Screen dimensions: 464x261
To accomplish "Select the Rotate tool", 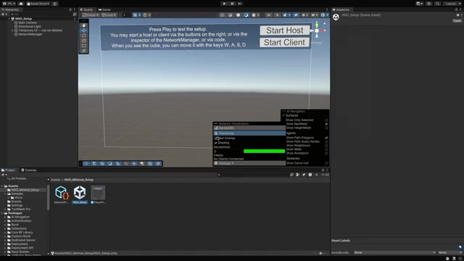I will tap(84, 36).
